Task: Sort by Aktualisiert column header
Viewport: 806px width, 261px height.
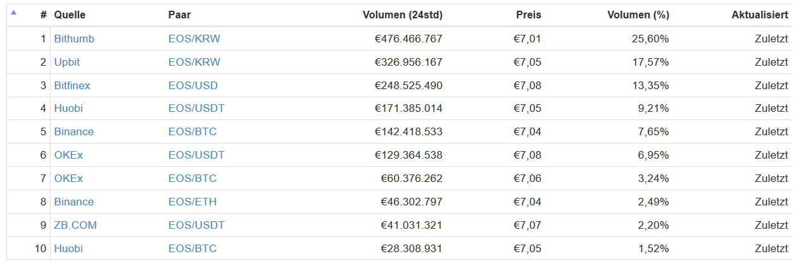Action: tap(760, 15)
